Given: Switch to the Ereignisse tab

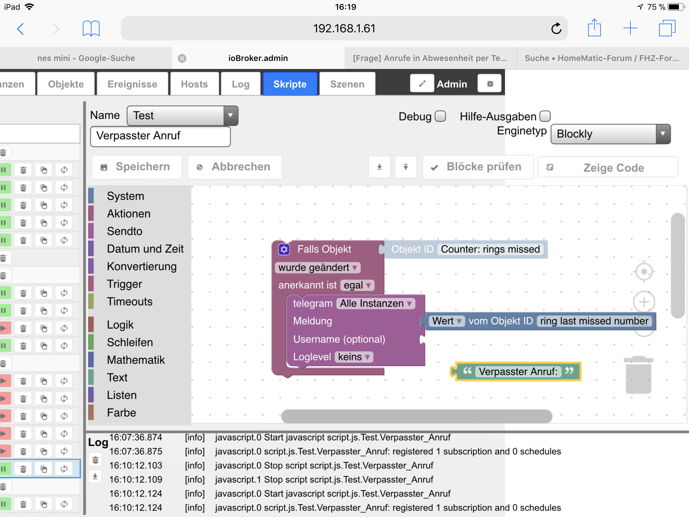Looking at the screenshot, I should coord(132,84).
